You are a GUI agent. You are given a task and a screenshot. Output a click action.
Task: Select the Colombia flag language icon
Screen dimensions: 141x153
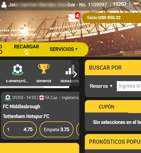(x=136, y=4)
